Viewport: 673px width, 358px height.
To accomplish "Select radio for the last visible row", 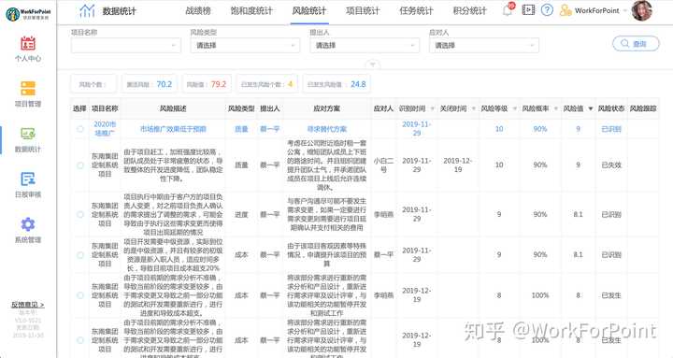I will (79, 340).
